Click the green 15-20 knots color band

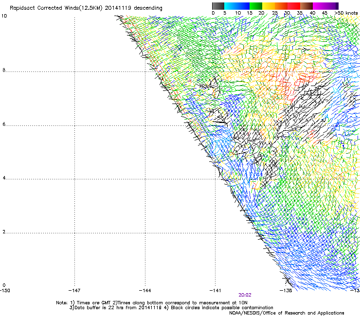coord(255,6)
